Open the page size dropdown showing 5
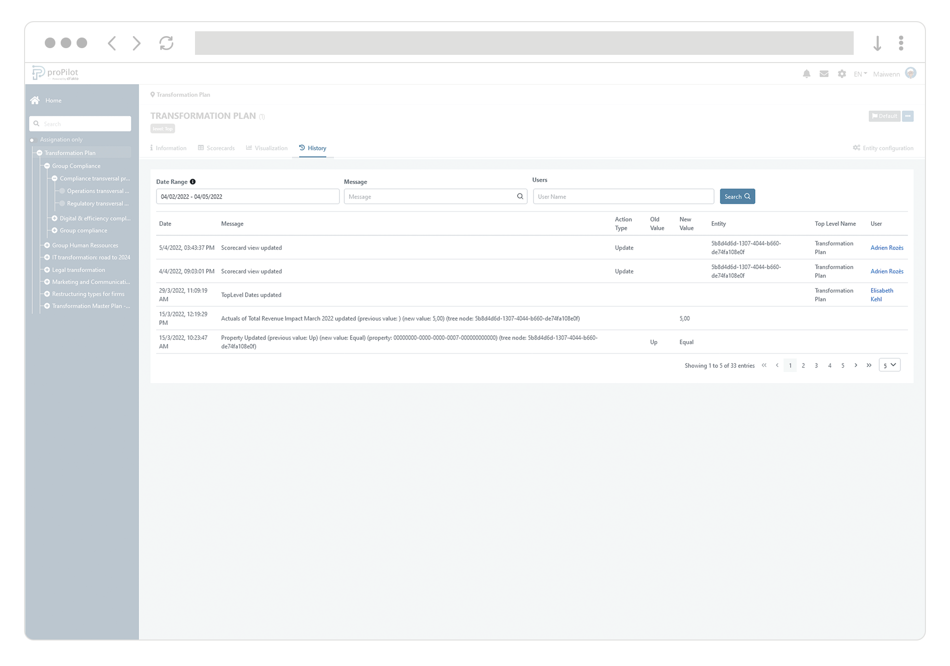 [889, 365]
